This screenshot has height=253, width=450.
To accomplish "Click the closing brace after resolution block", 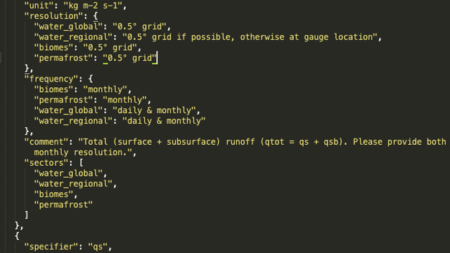I will point(27,69).
